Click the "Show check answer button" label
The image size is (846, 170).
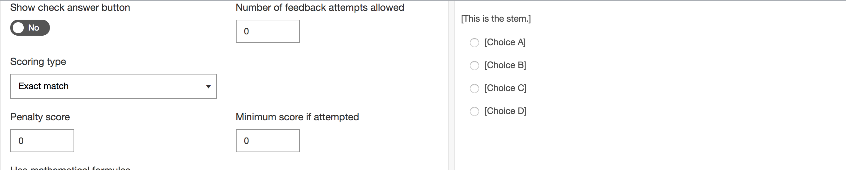70,8
